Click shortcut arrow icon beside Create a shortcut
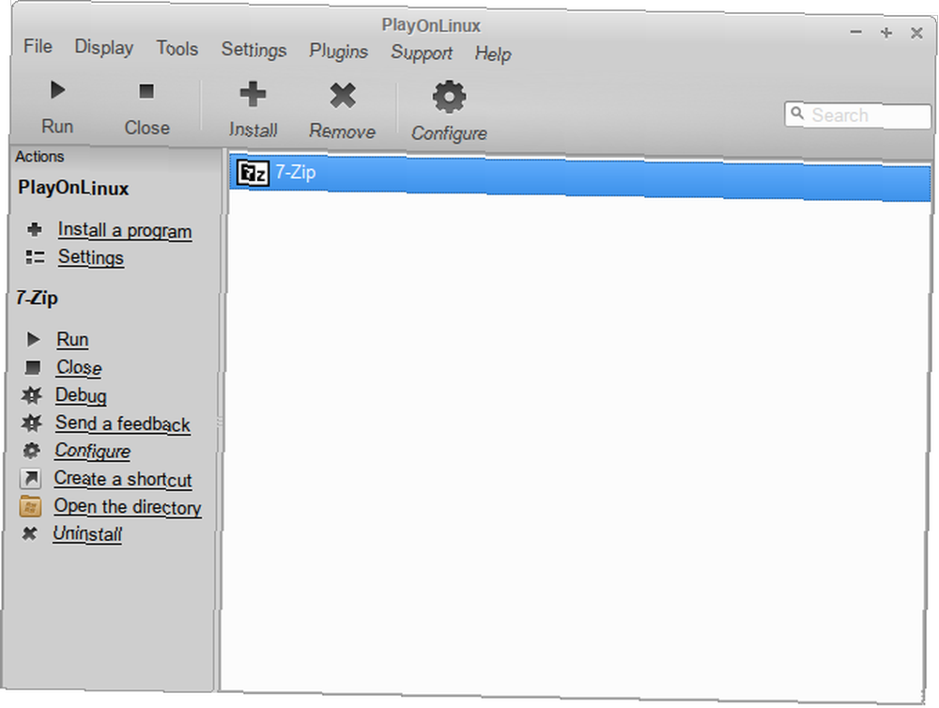 pos(31,478)
